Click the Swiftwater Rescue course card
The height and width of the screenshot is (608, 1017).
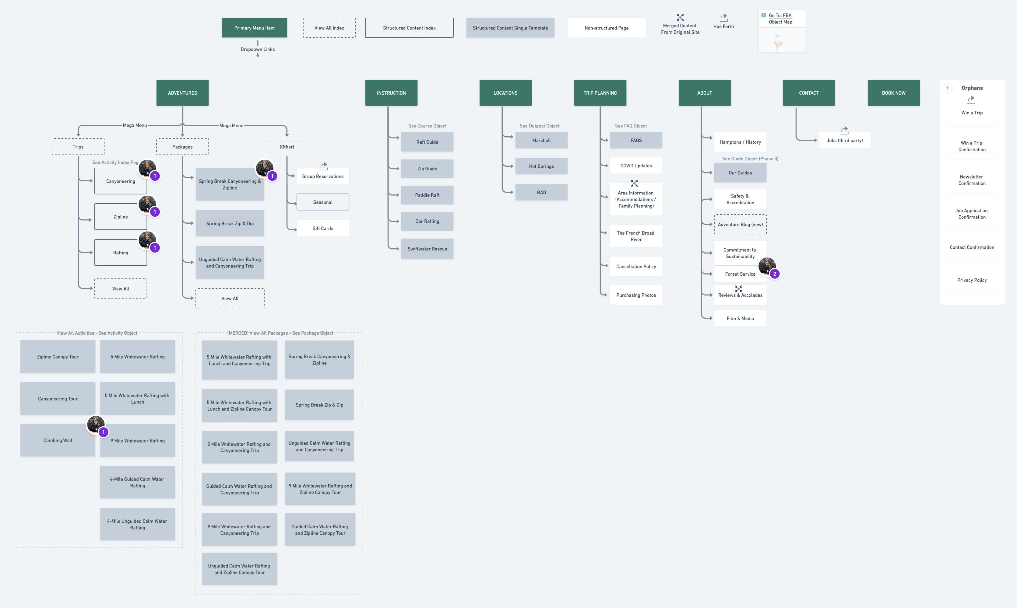pos(427,249)
